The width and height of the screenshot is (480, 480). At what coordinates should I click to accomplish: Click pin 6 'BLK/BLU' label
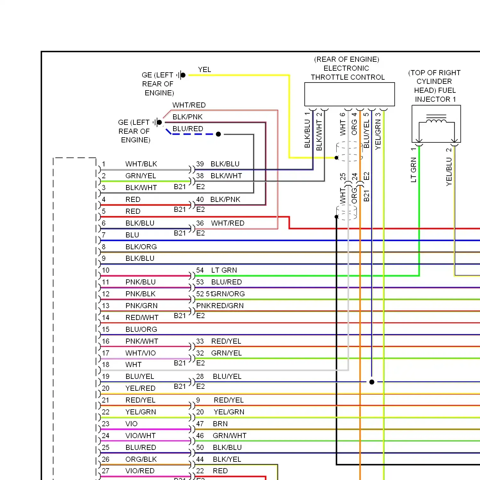[x=140, y=223]
